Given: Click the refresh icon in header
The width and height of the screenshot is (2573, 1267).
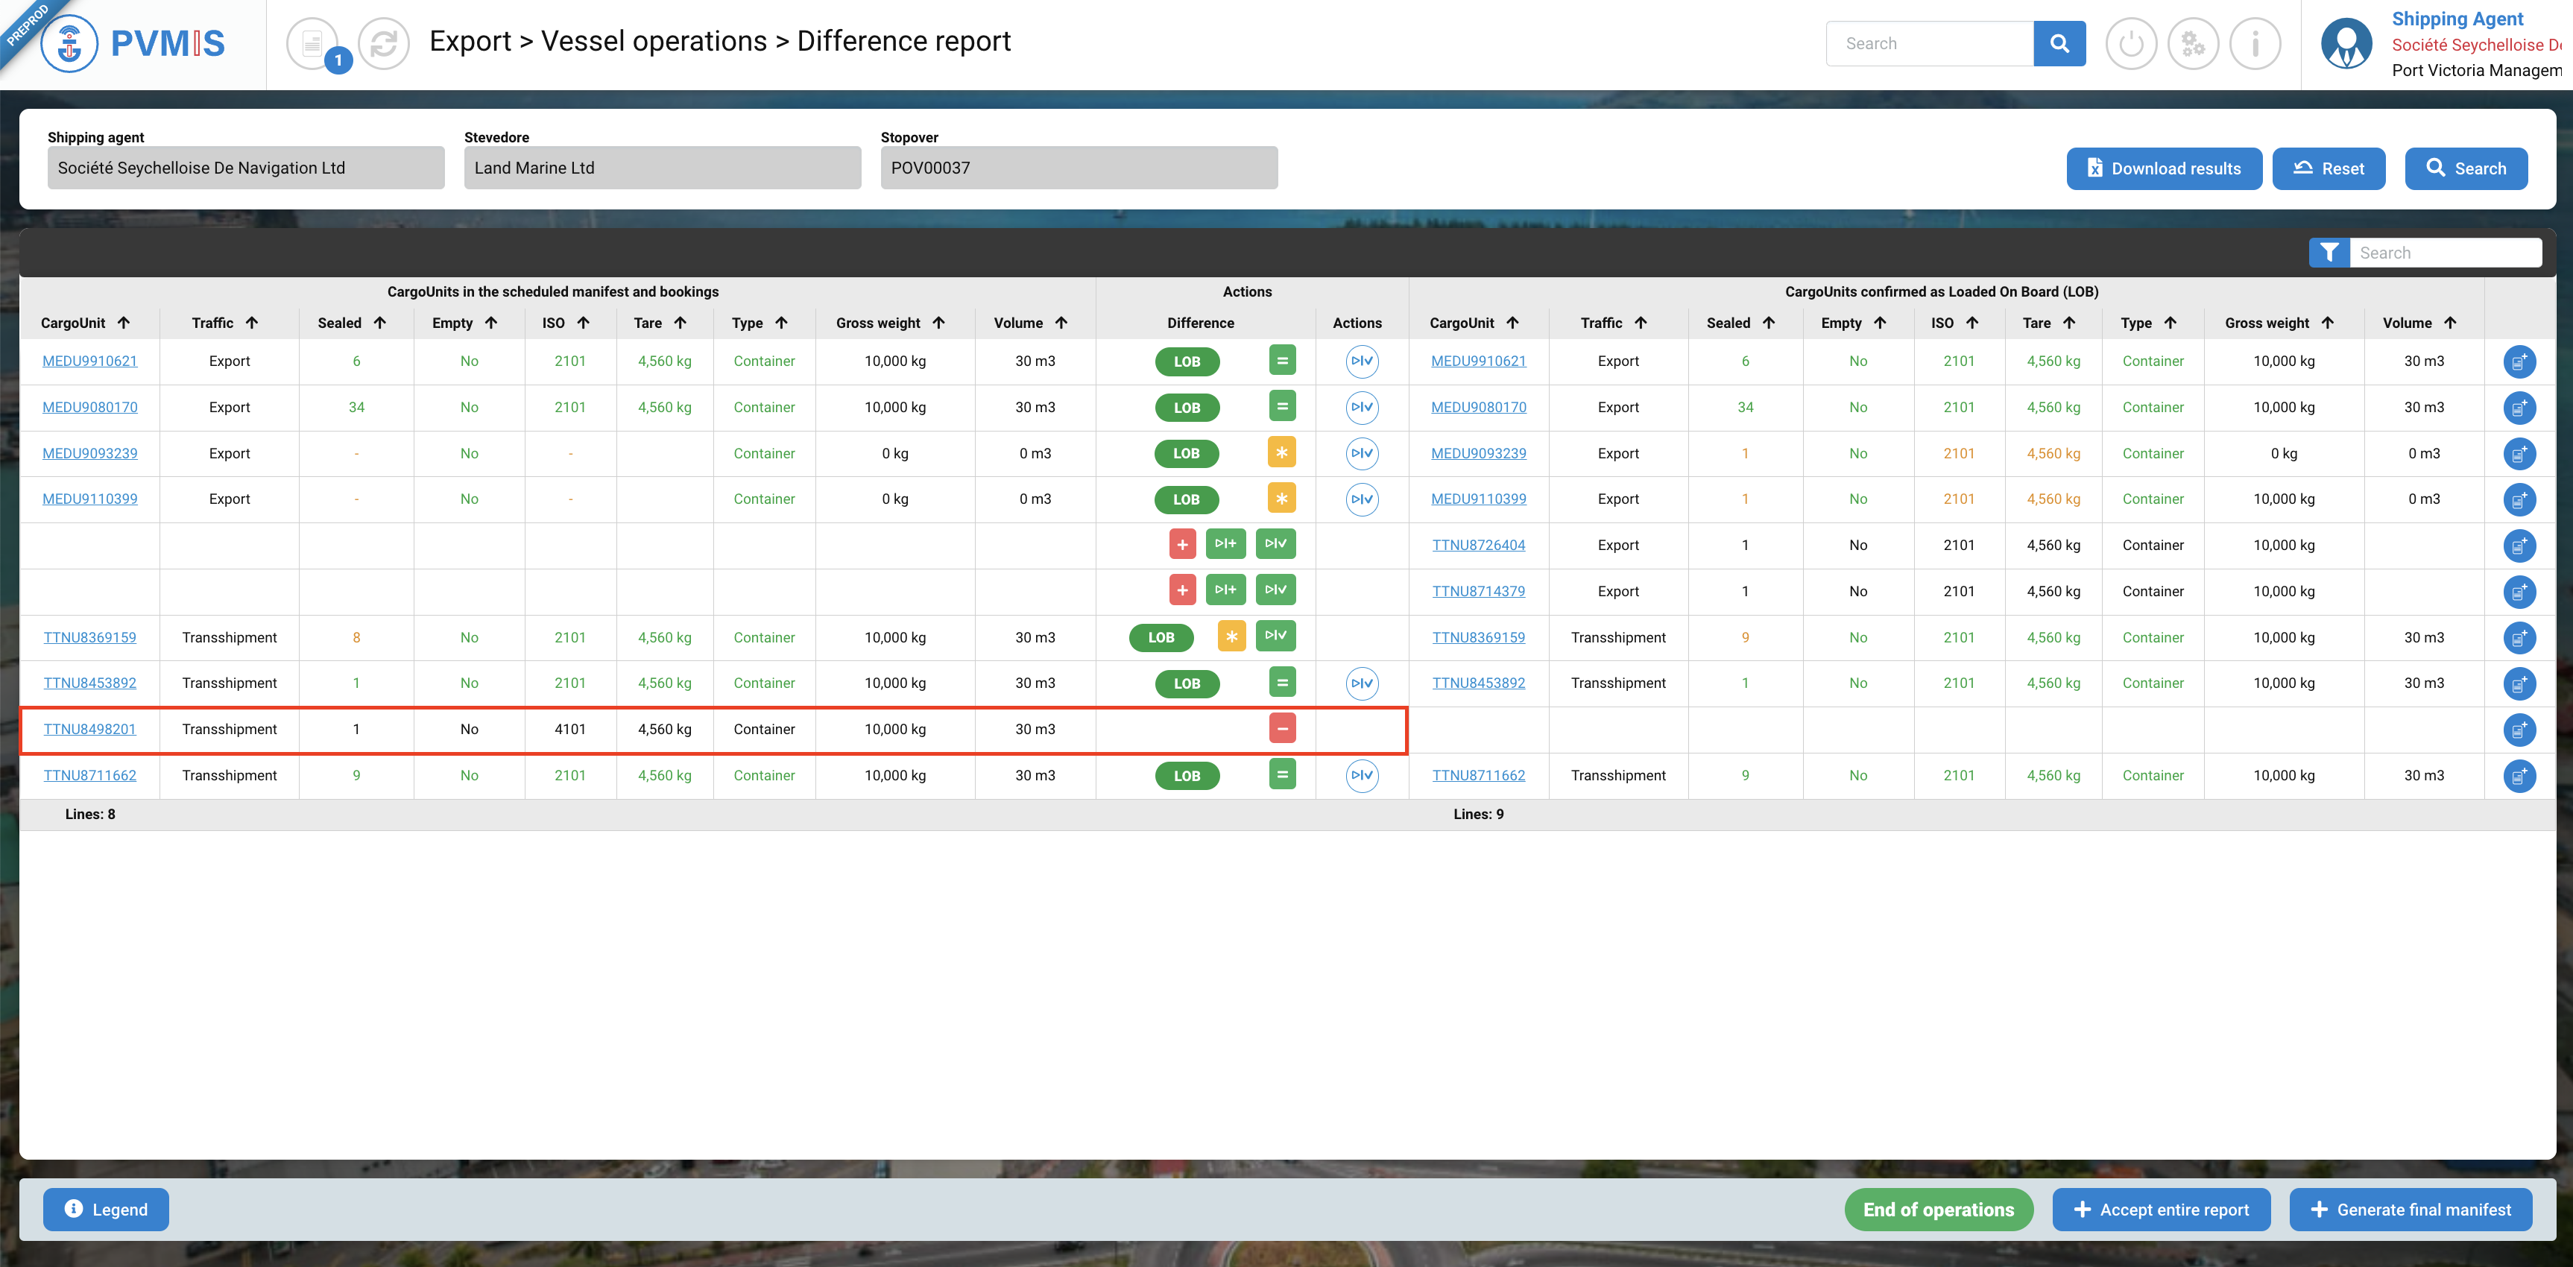Looking at the screenshot, I should pos(384,44).
